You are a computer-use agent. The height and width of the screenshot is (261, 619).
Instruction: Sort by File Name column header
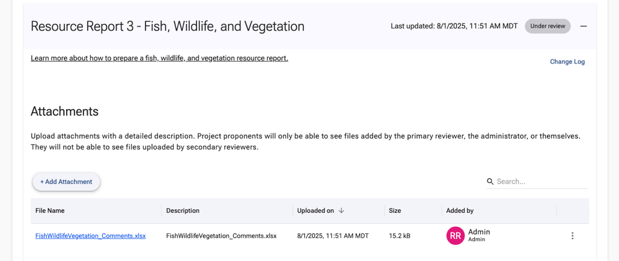[x=50, y=211]
